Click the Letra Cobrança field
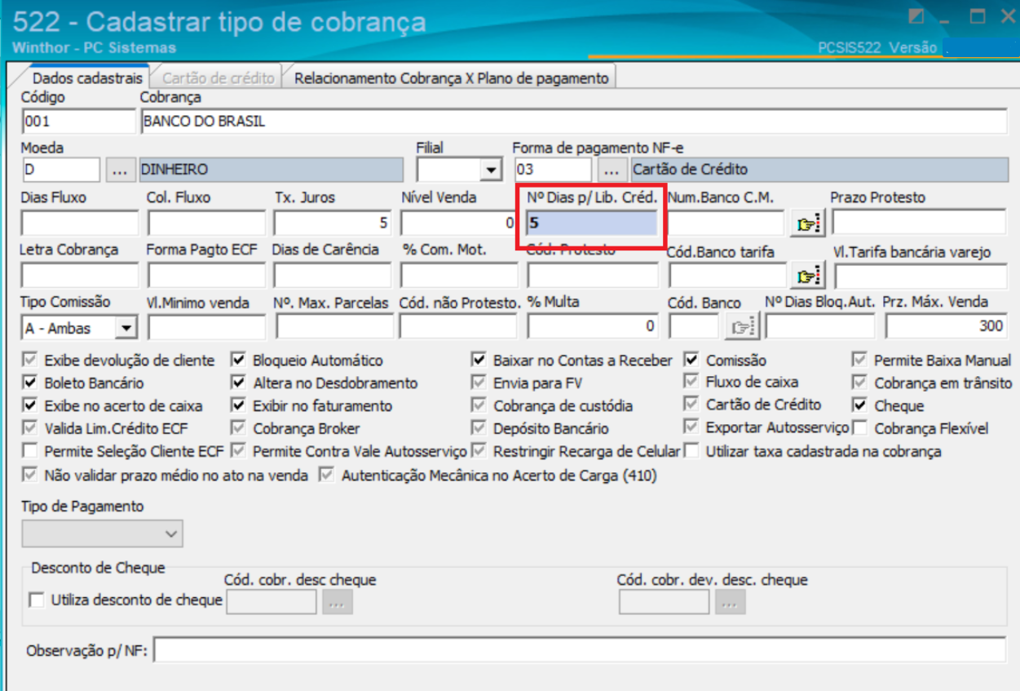Viewport: 1020px width, 691px height. tap(81, 276)
